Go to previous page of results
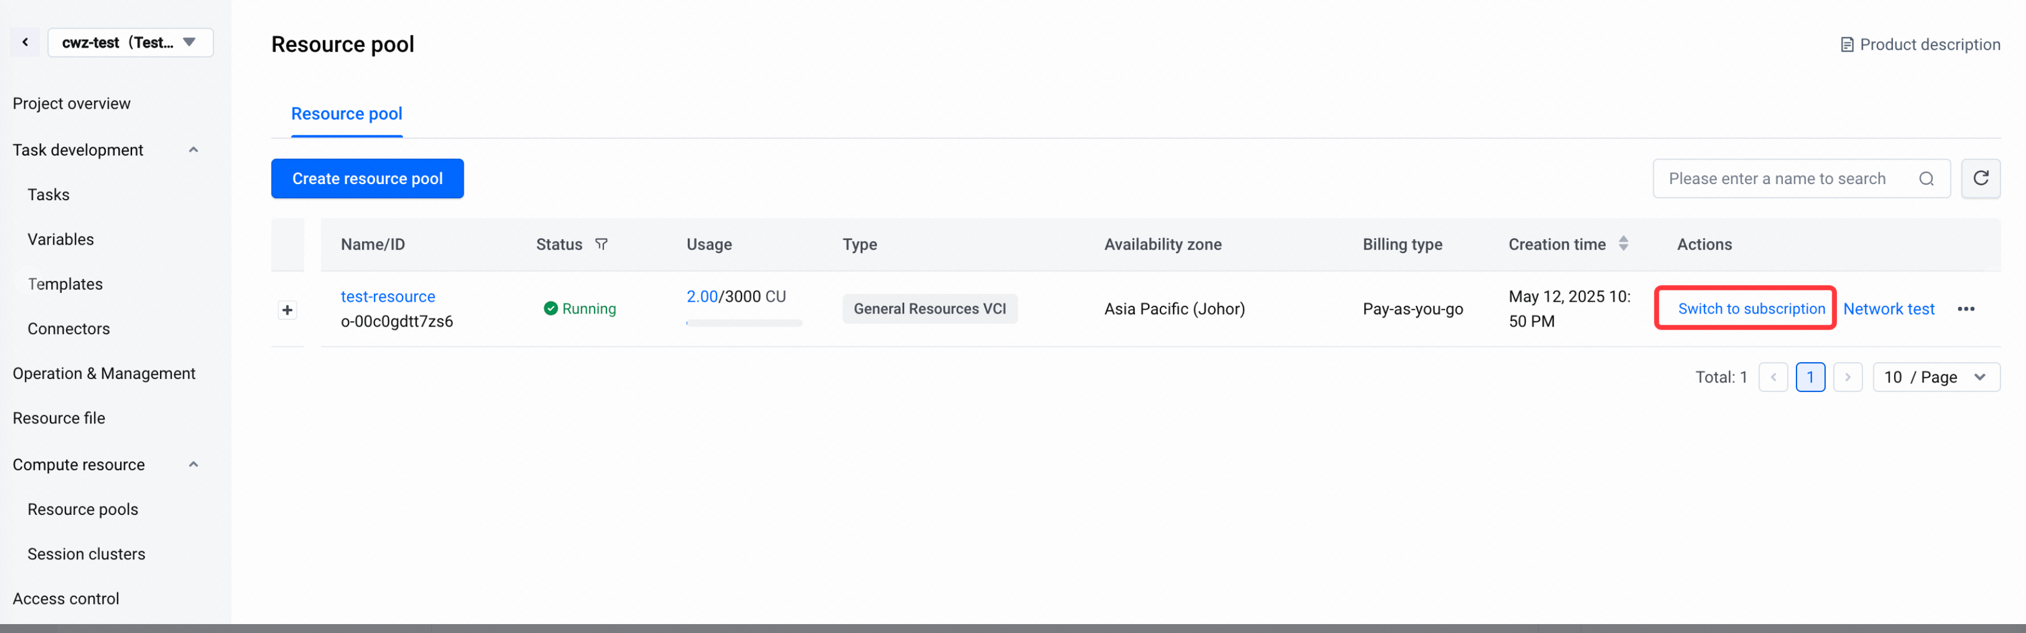Image resolution: width=2026 pixels, height=633 pixels. click(x=1773, y=377)
